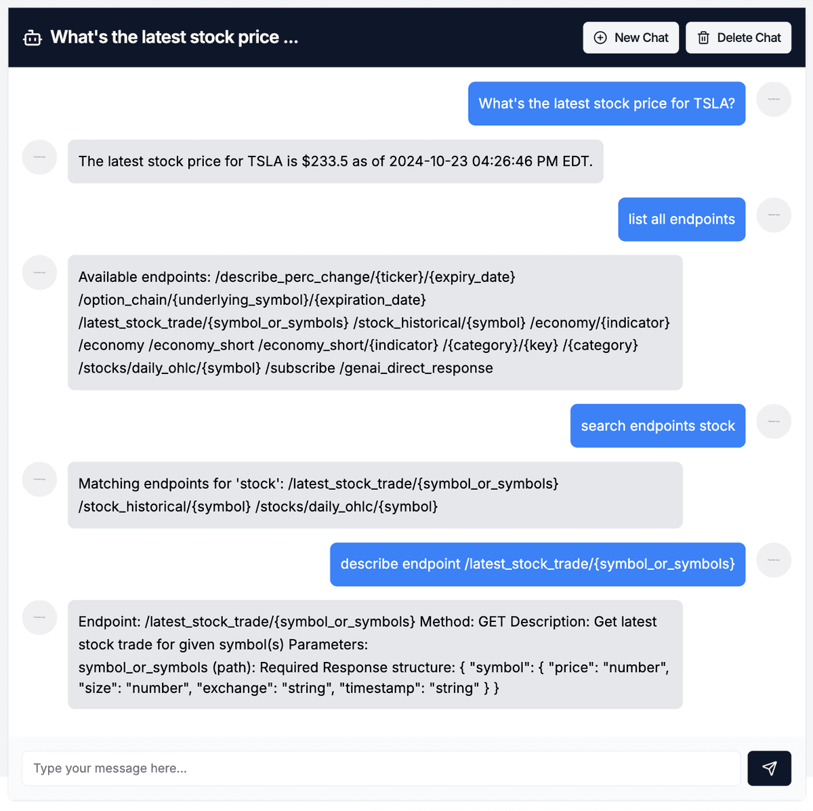Click the user avatar next to 'list all endpoints'
This screenshot has height=811, width=813.
pyautogui.click(x=773, y=215)
